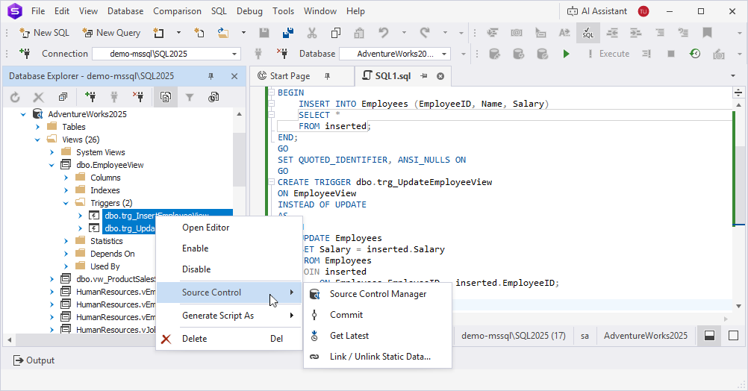Close the SQL1.sql tab
Image resolution: width=748 pixels, height=391 pixels.
[440, 76]
